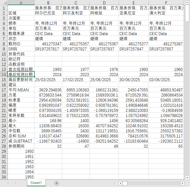Select column D header
Viewport: 190px width, 187px height.
(x=104, y=3)
